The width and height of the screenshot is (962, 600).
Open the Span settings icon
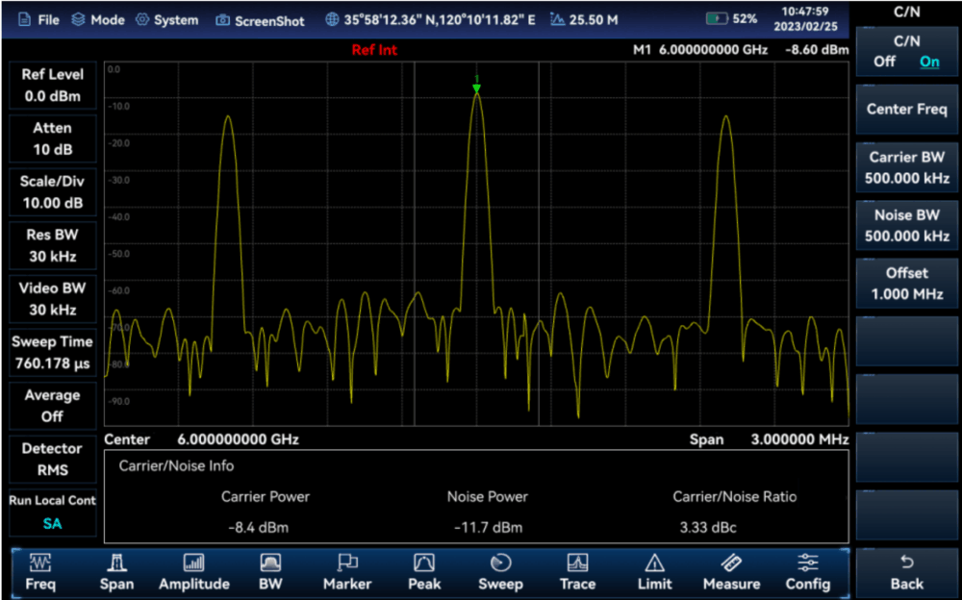(x=116, y=563)
